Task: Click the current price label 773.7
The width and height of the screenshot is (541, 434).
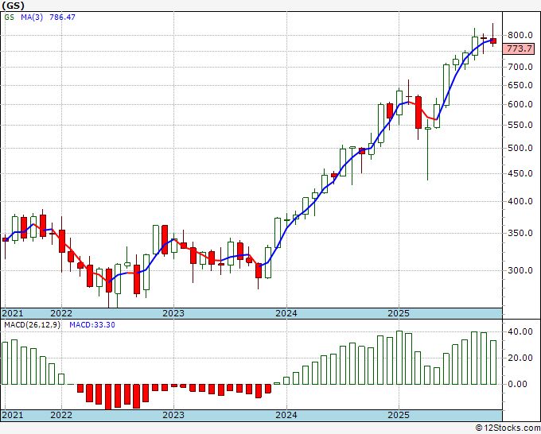Action: (x=519, y=48)
